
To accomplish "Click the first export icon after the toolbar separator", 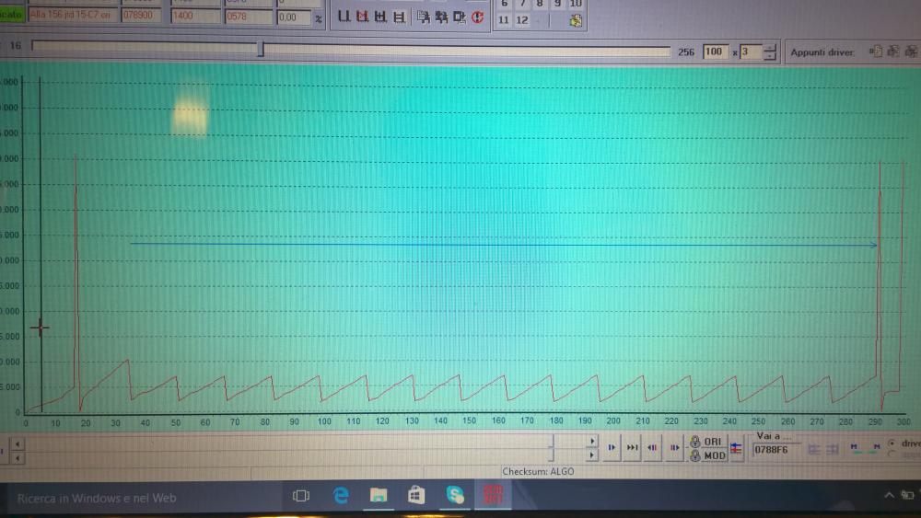I will pos(424,17).
